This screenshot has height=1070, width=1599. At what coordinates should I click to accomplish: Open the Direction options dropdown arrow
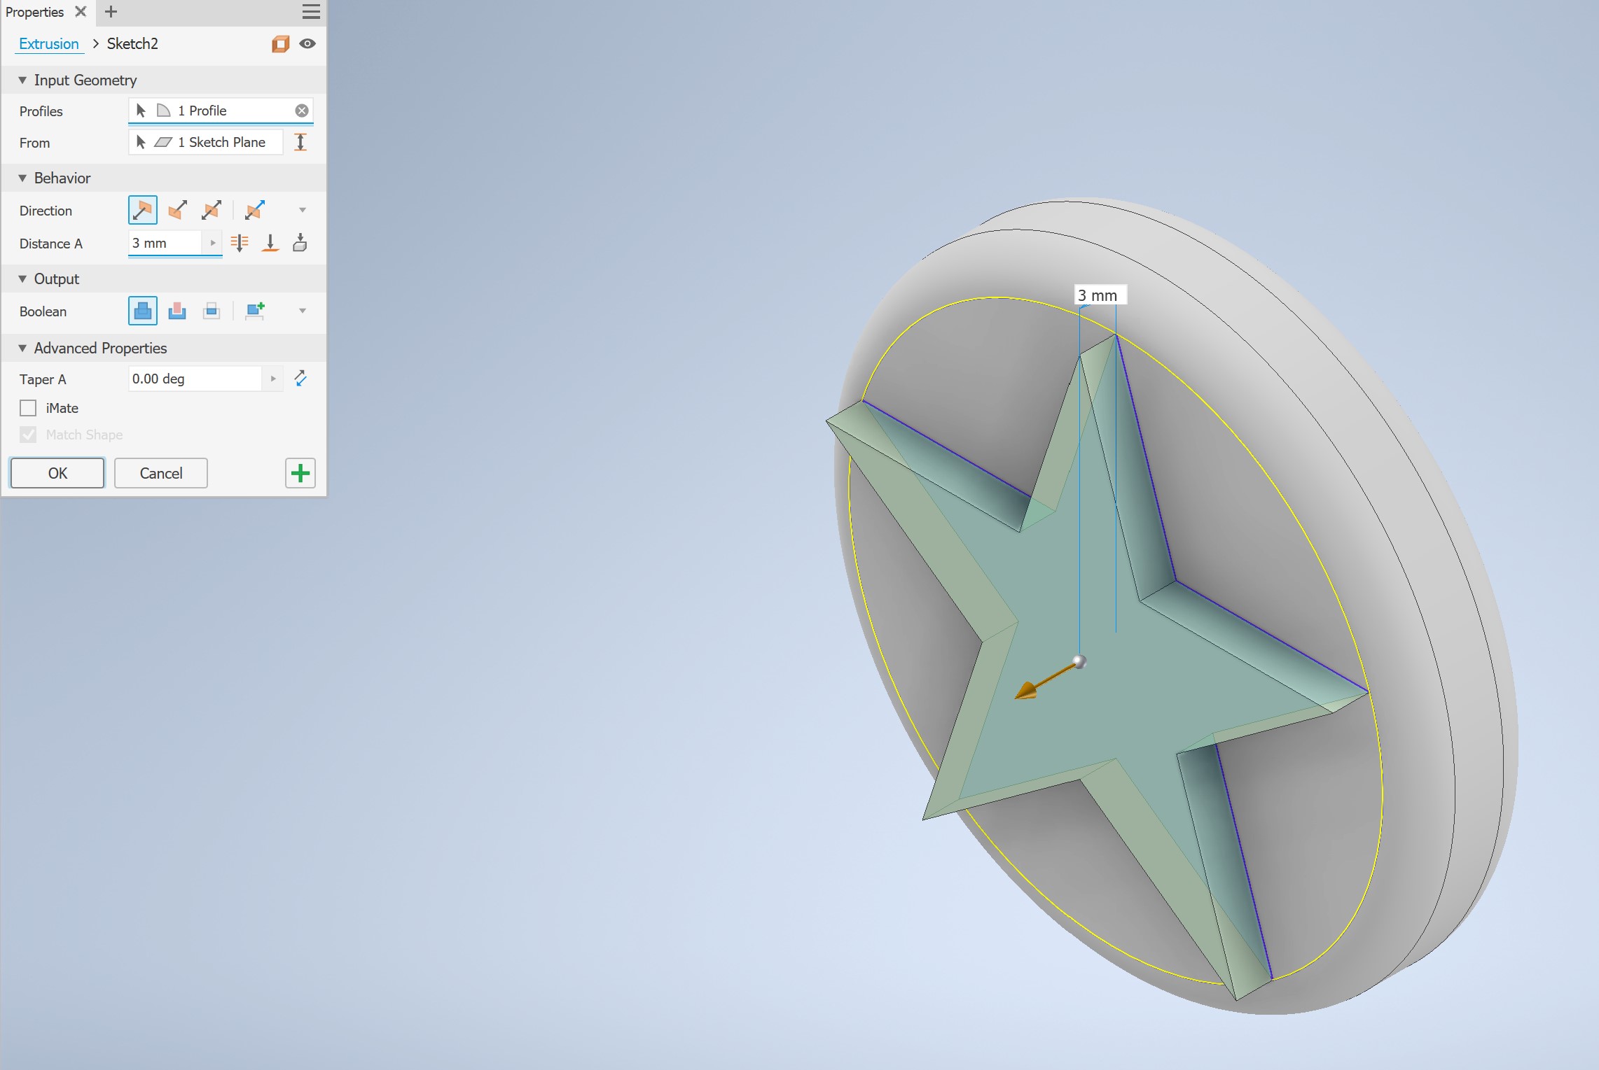point(303,210)
